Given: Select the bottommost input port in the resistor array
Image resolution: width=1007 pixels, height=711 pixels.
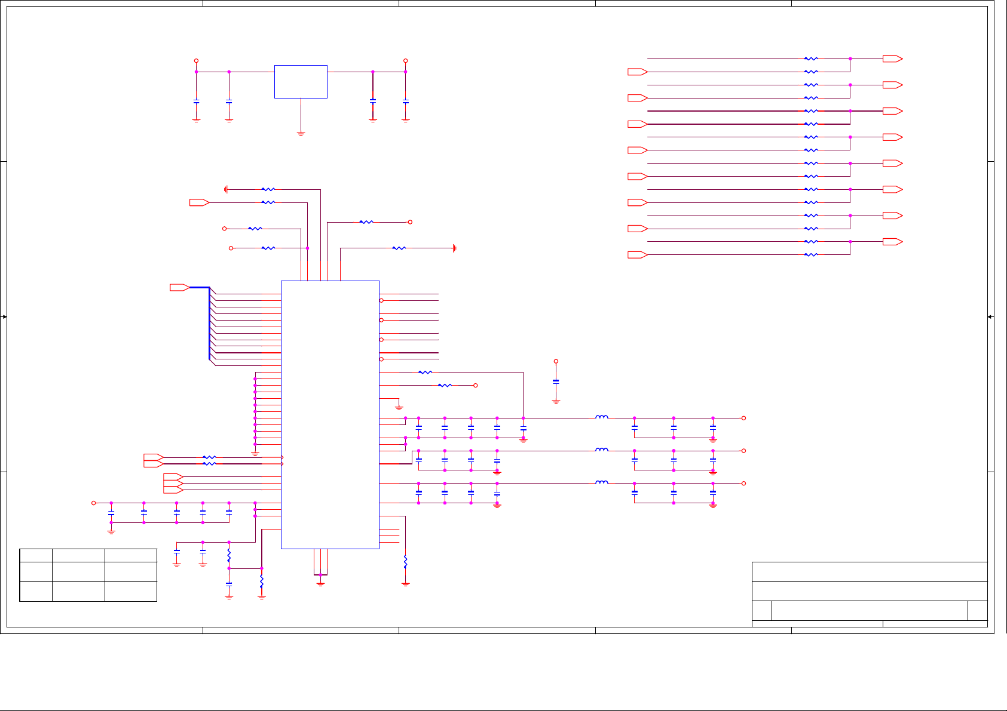Looking at the screenshot, I should click(x=637, y=255).
